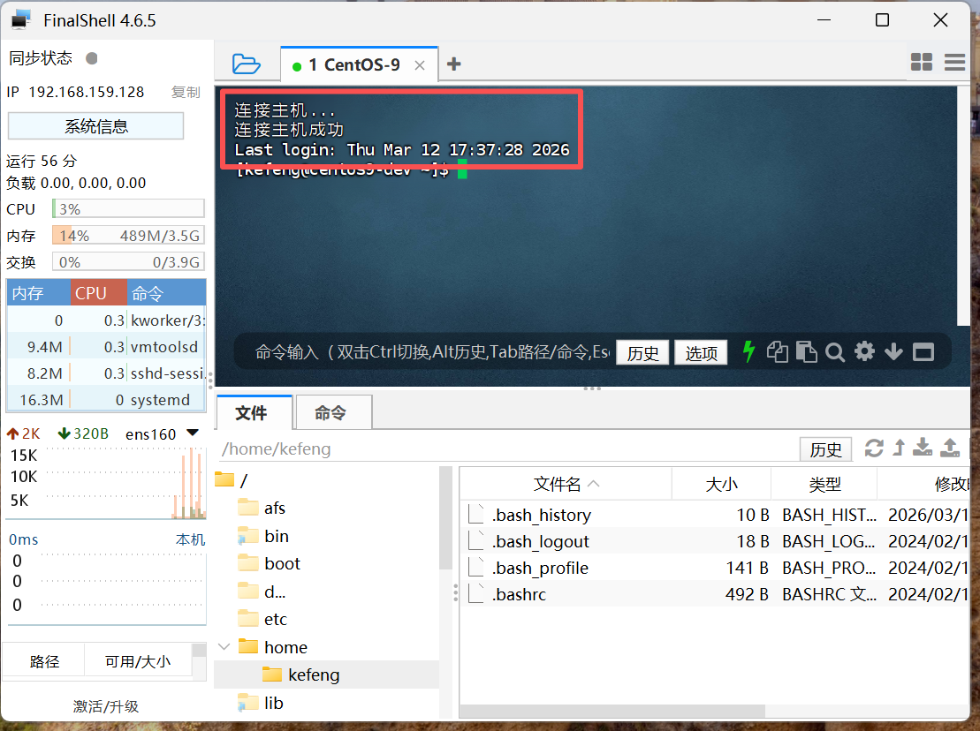The height and width of the screenshot is (731, 980).
Task: Upload a file with the upload icon
Action: 950,448
